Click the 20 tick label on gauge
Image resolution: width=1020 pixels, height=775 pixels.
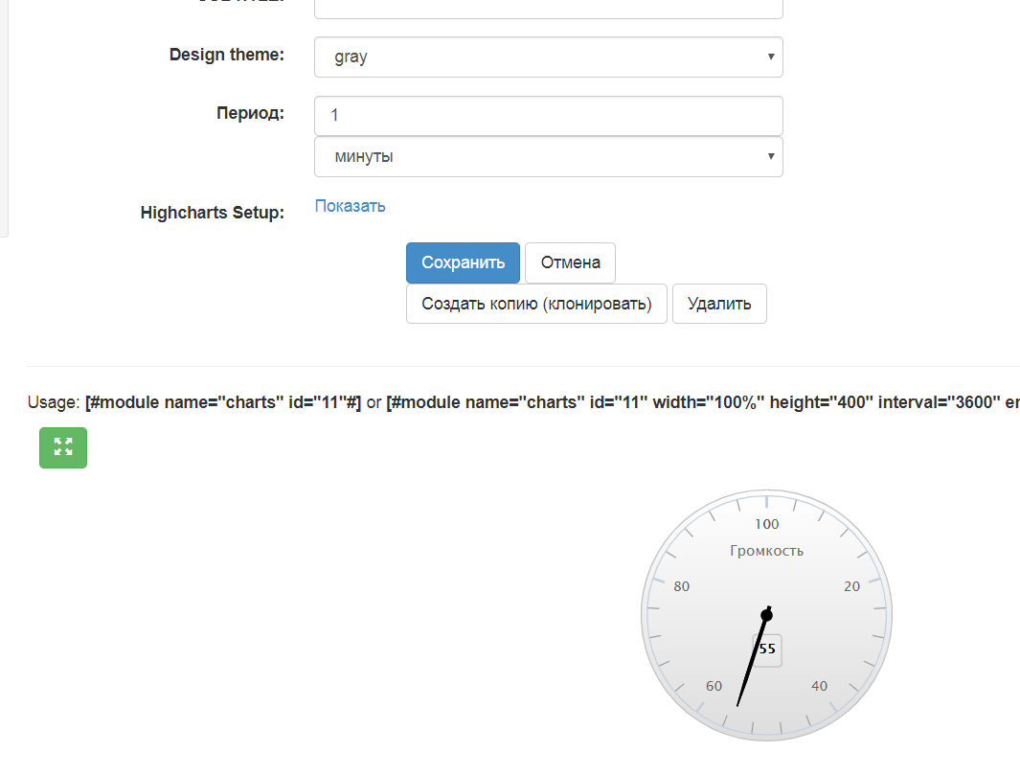851,586
